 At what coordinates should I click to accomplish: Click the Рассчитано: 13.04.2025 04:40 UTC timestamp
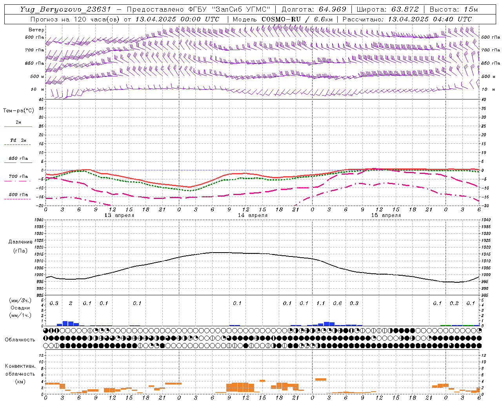[407, 19]
